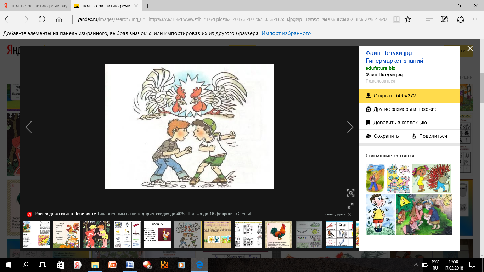Add page to favorites star icon
This screenshot has height=272, width=484.
(x=408, y=19)
